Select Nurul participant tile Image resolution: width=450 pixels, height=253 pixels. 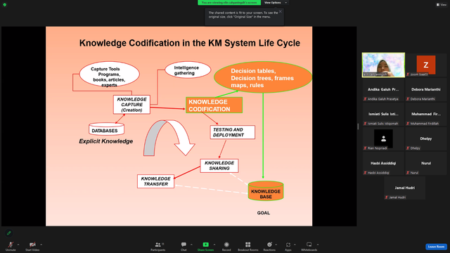coord(426,164)
